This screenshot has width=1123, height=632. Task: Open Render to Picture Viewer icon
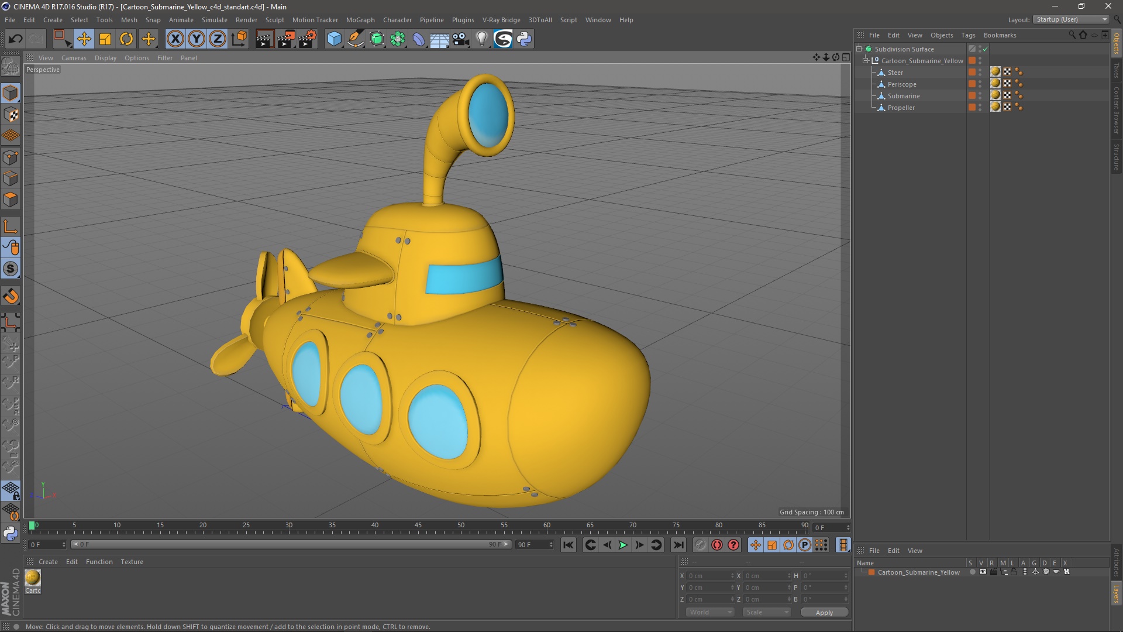click(286, 39)
